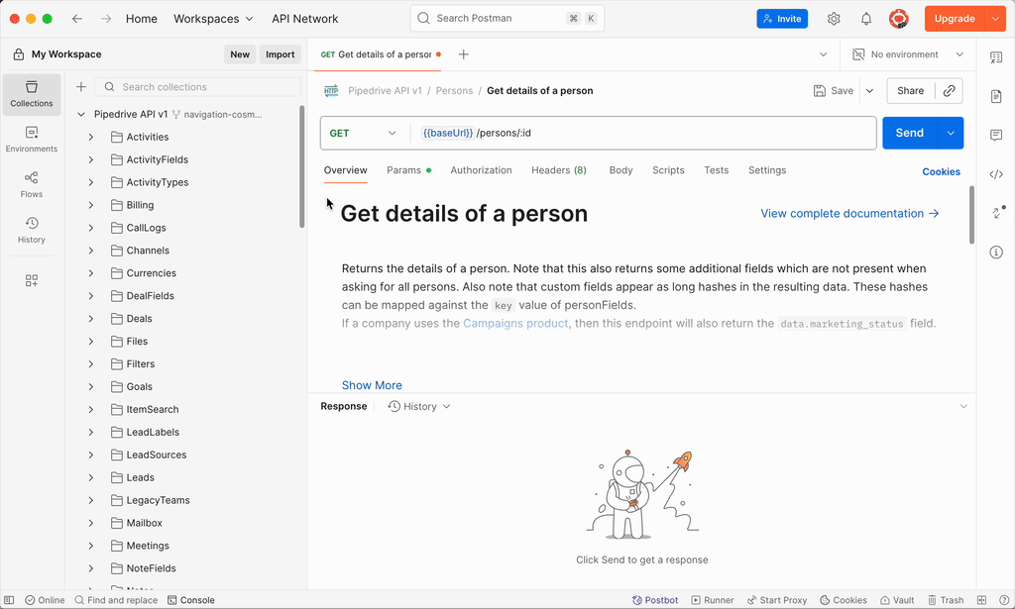Open the Console in status bar

pyautogui.click(x=191, y=600)
